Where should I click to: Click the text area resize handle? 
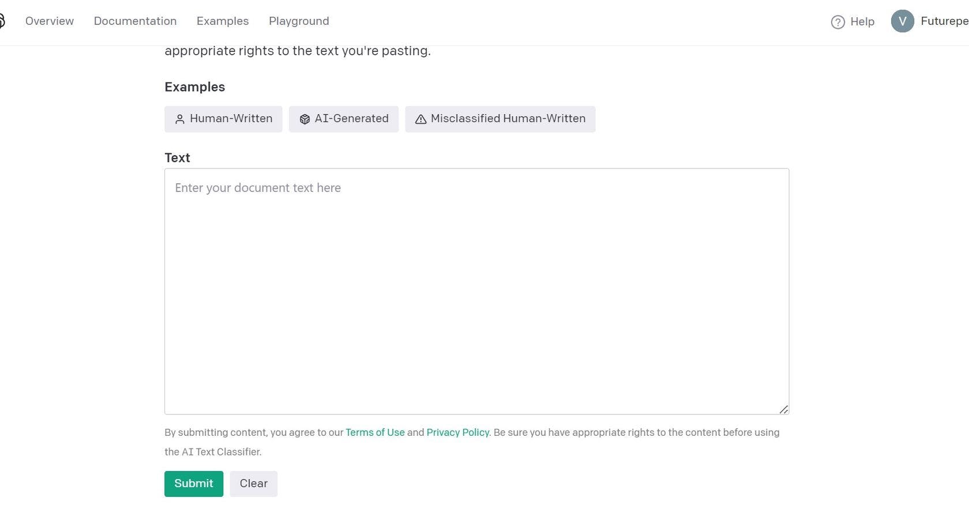pyautogui.click(x=783, y=409)
